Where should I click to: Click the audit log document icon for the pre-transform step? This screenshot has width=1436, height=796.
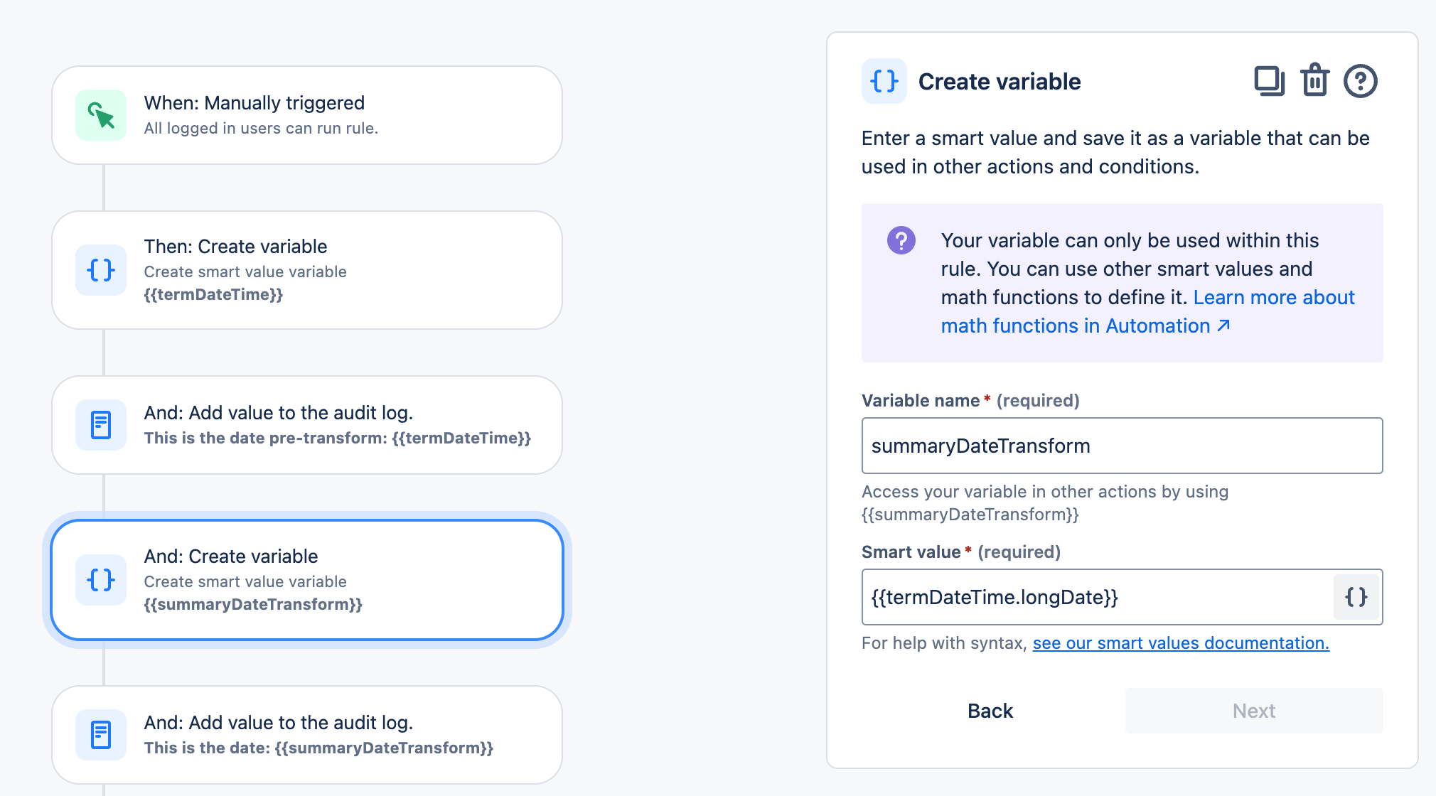[x=101, y=425]
